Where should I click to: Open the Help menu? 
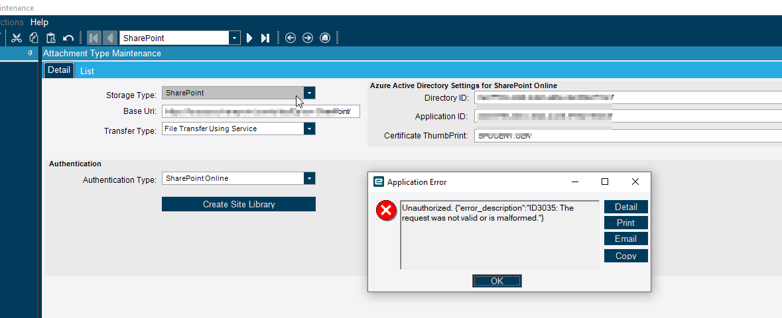coord(39,23)
